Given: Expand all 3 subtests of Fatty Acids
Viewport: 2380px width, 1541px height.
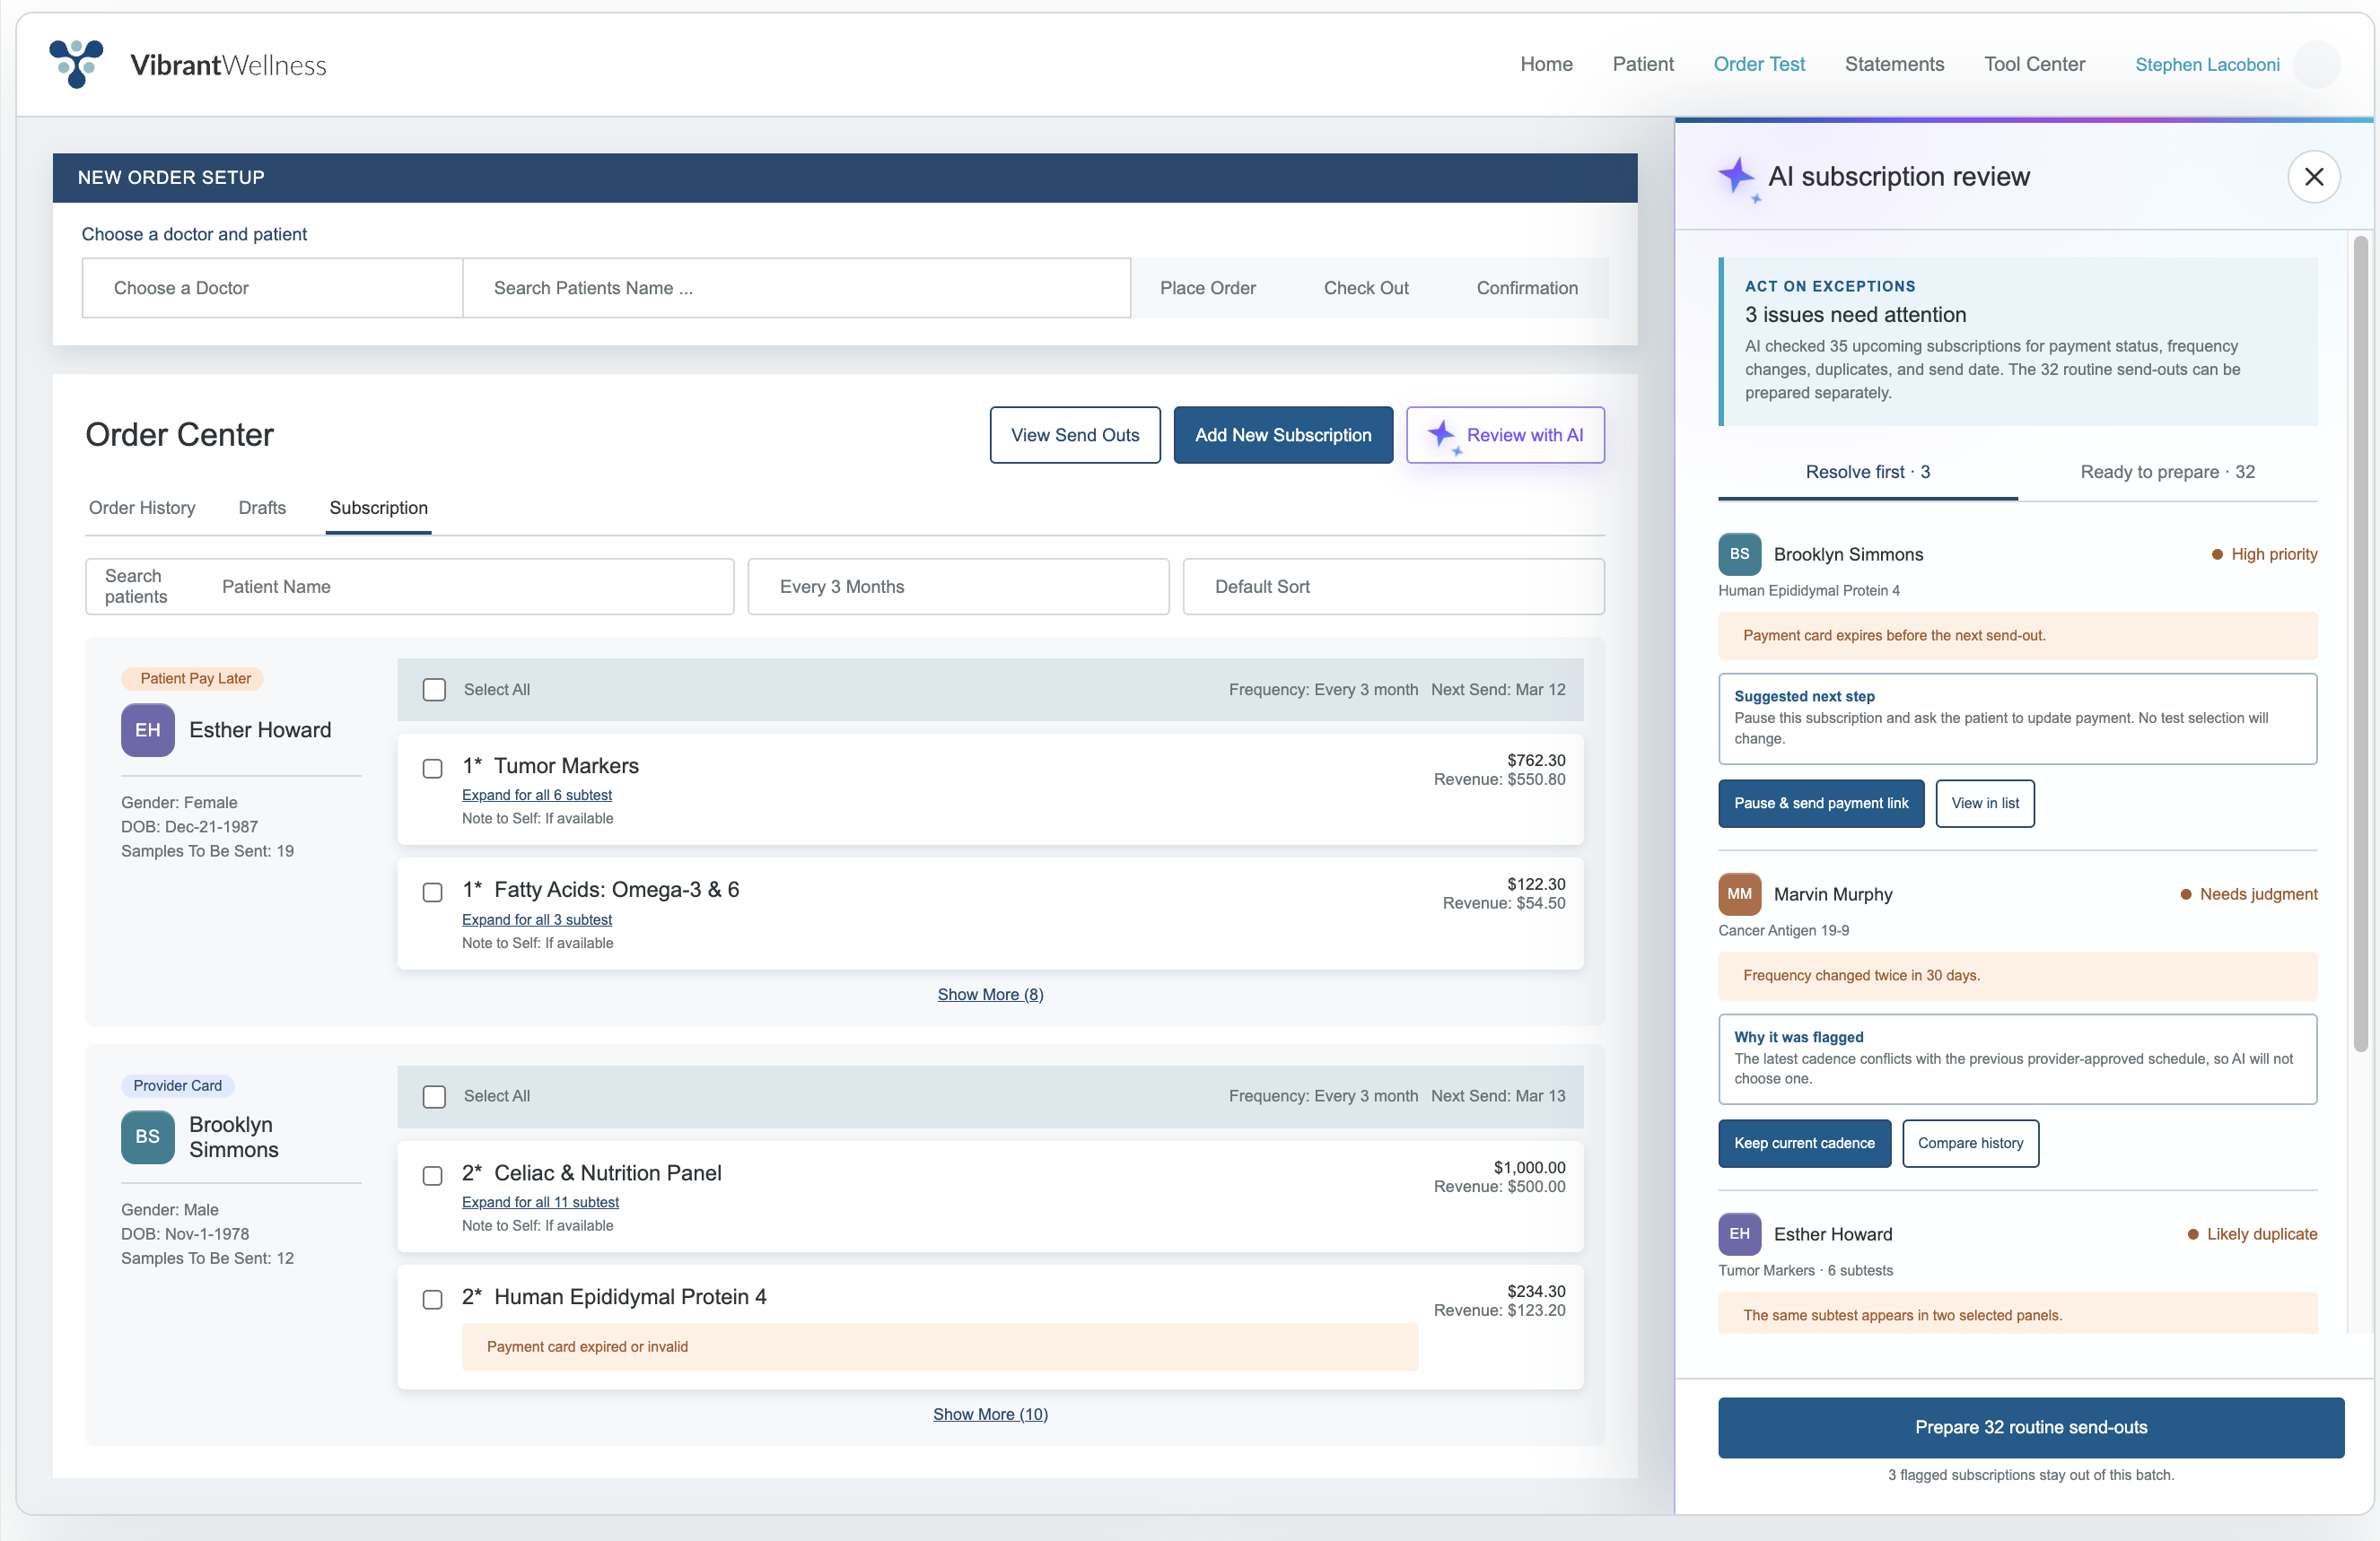Looking at the screenshot, I should click(x=537, y=919).
